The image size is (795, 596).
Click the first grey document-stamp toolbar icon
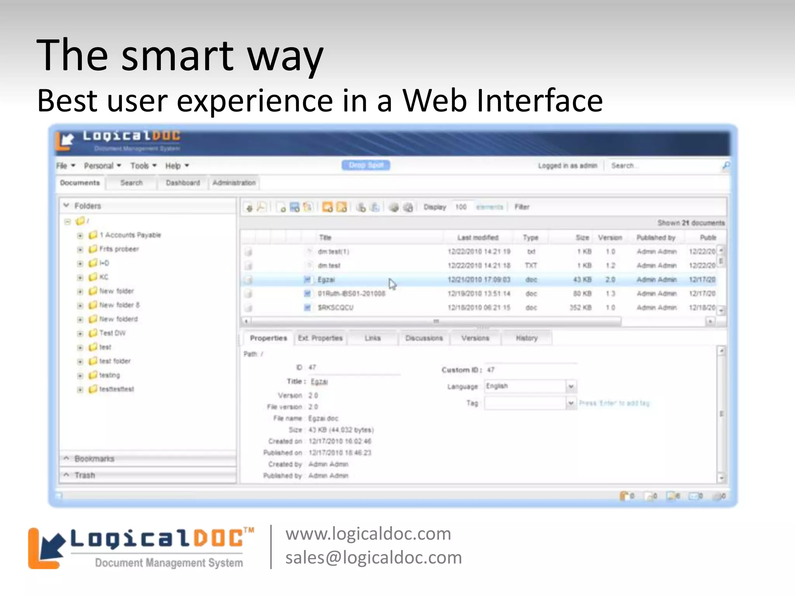coord(361,208)
